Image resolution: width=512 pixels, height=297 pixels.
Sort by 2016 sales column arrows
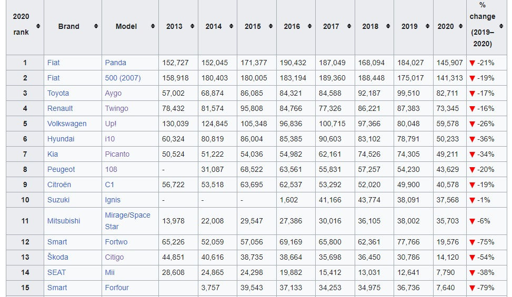(309, 26)
